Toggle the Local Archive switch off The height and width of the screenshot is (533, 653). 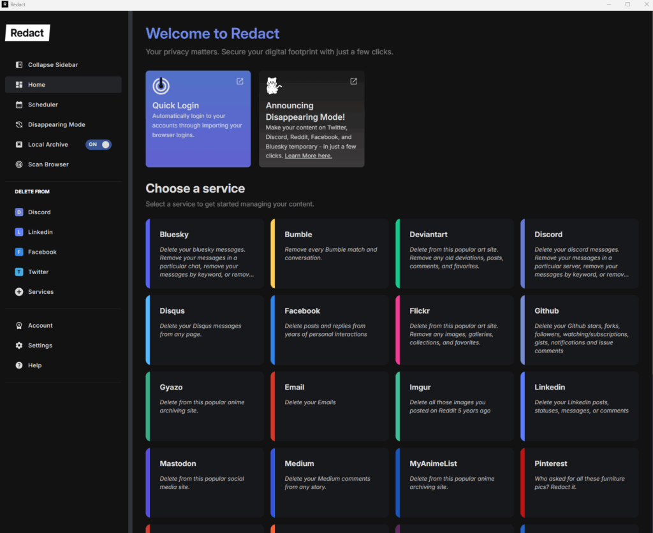pos(99,145)
